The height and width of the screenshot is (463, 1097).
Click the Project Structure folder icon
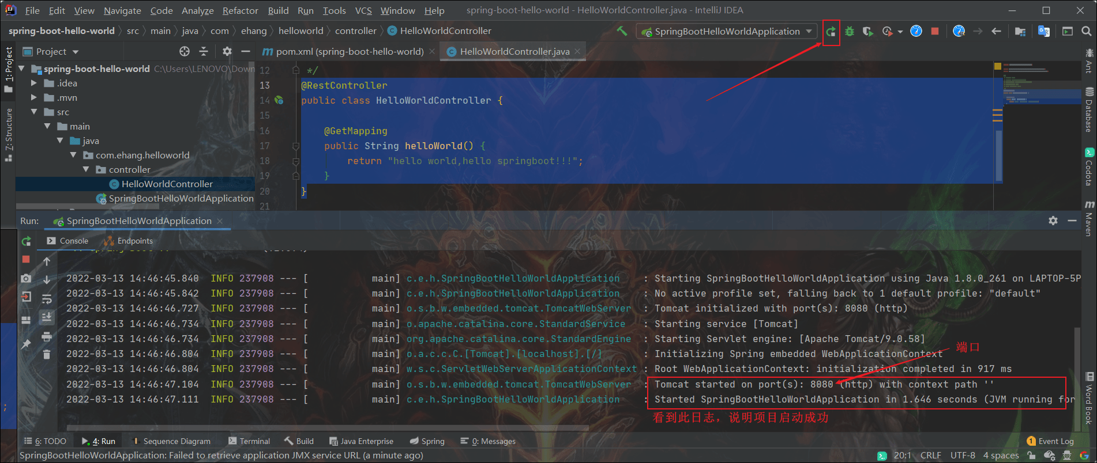point(1020,31)
